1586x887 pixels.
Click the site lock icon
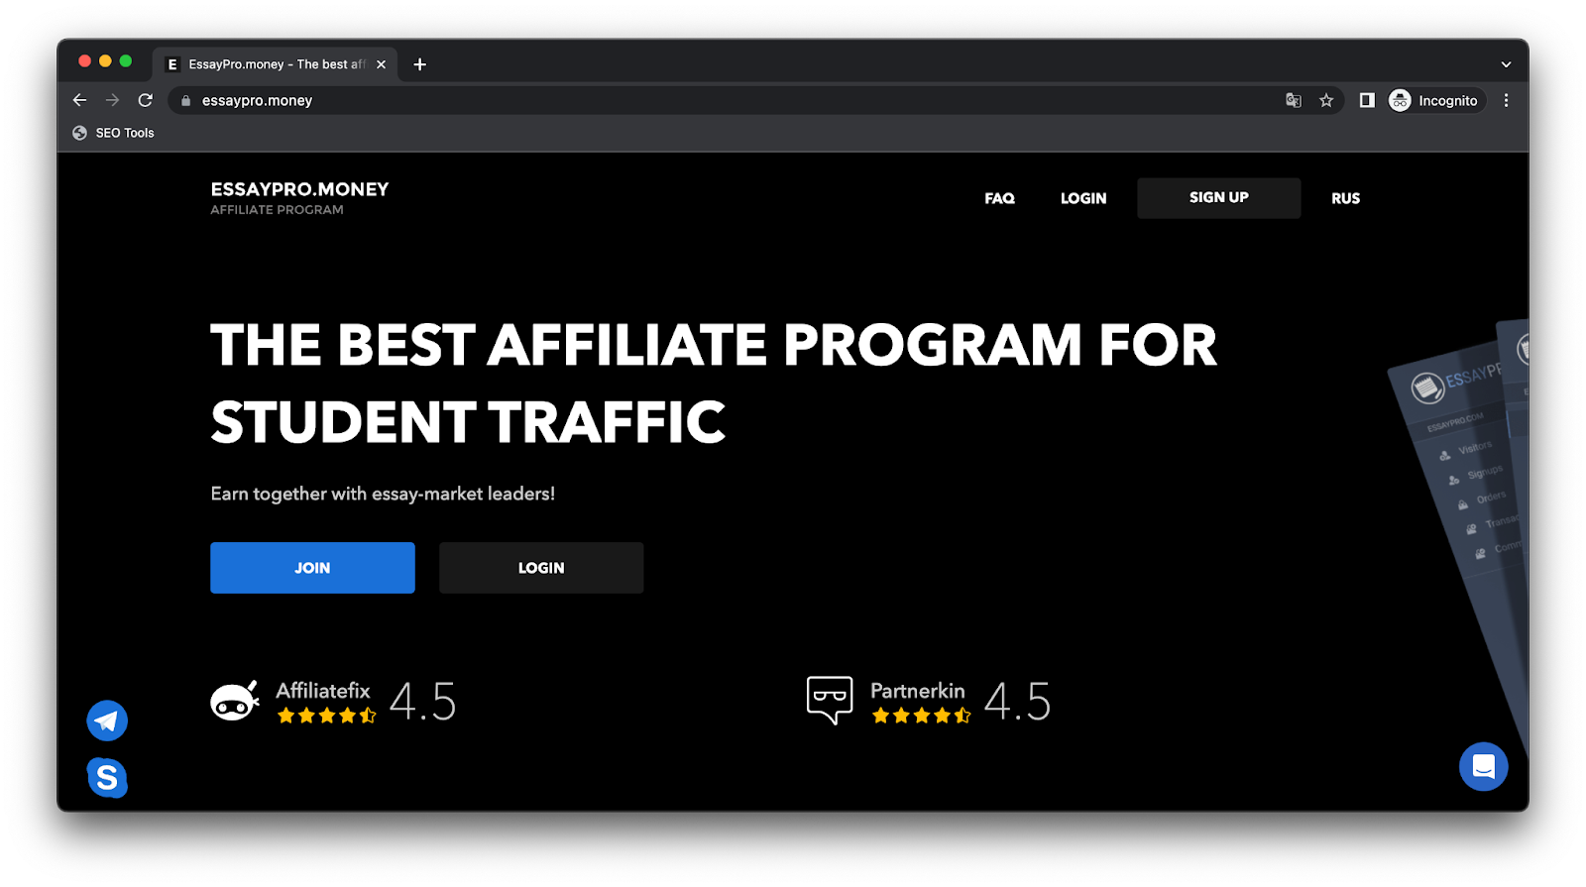click(185, 100)
